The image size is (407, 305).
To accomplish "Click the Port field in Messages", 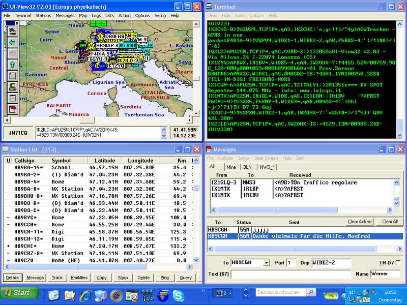I will click(291, 263).
